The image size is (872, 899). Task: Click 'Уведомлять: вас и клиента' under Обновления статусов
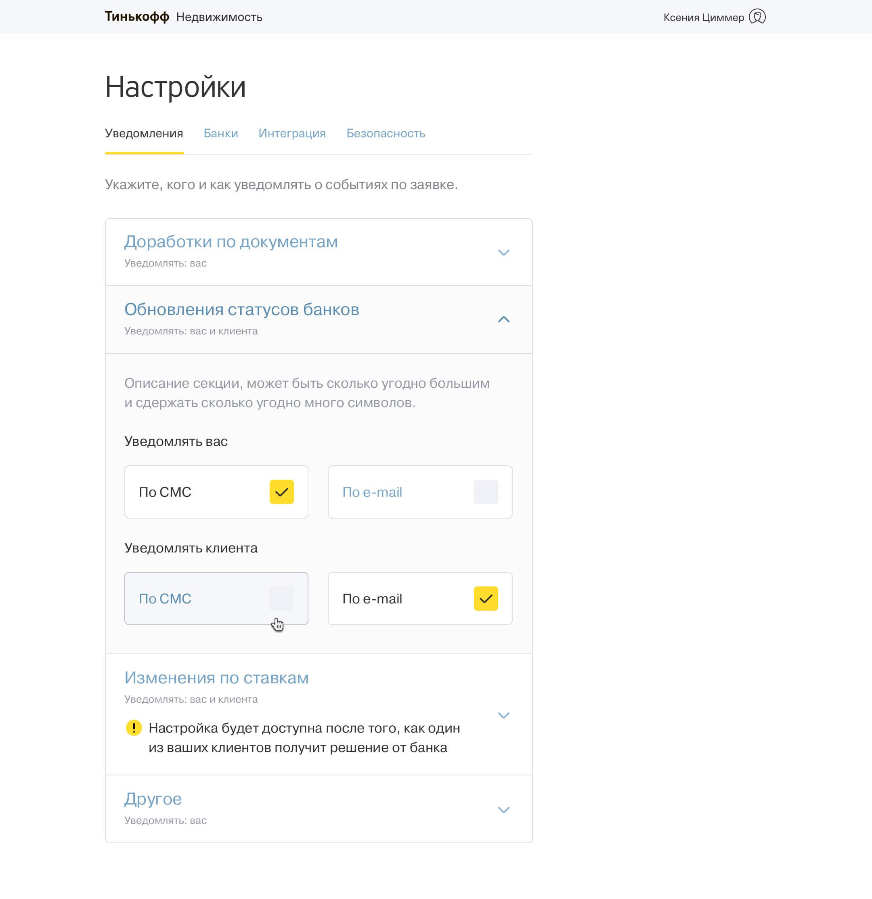(191, 331)
